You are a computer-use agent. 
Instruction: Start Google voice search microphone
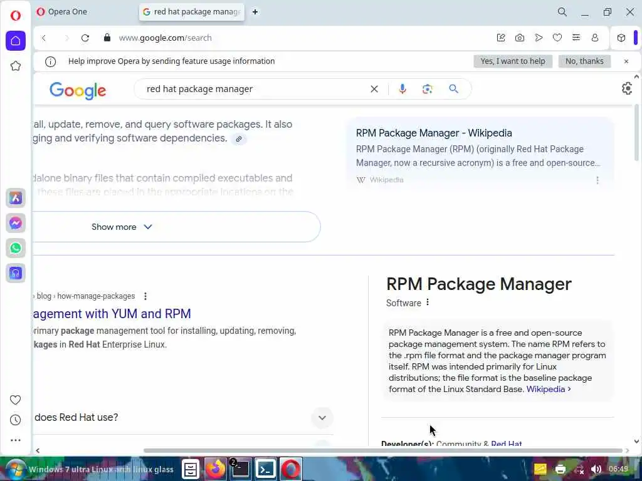click(403, 89)
